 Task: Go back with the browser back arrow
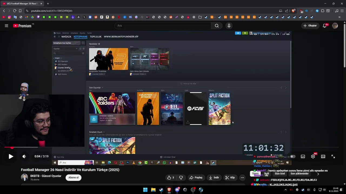click(4, 11)
